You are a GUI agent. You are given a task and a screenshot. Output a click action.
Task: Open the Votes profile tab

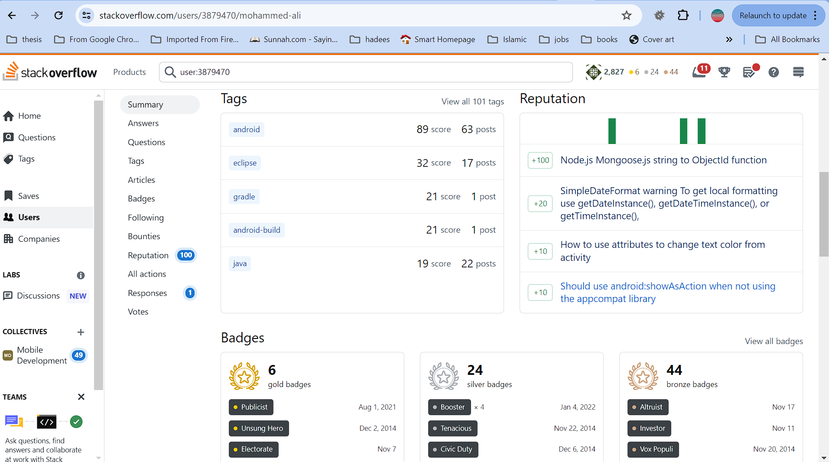click(138, 312)
